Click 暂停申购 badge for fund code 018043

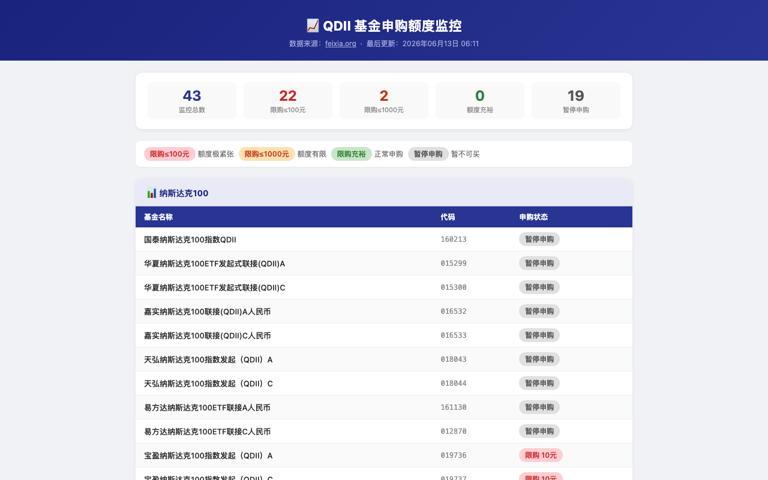click(x=539, y=359)
